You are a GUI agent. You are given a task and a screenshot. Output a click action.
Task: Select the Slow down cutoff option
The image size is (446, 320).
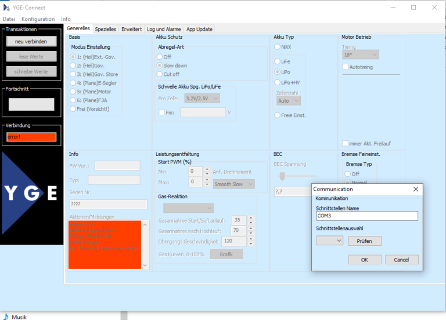click(160, 66)
